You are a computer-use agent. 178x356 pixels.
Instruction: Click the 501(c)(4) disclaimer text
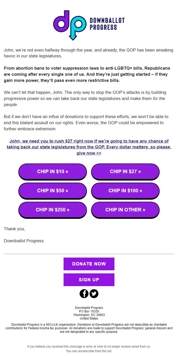coord(89,328)
